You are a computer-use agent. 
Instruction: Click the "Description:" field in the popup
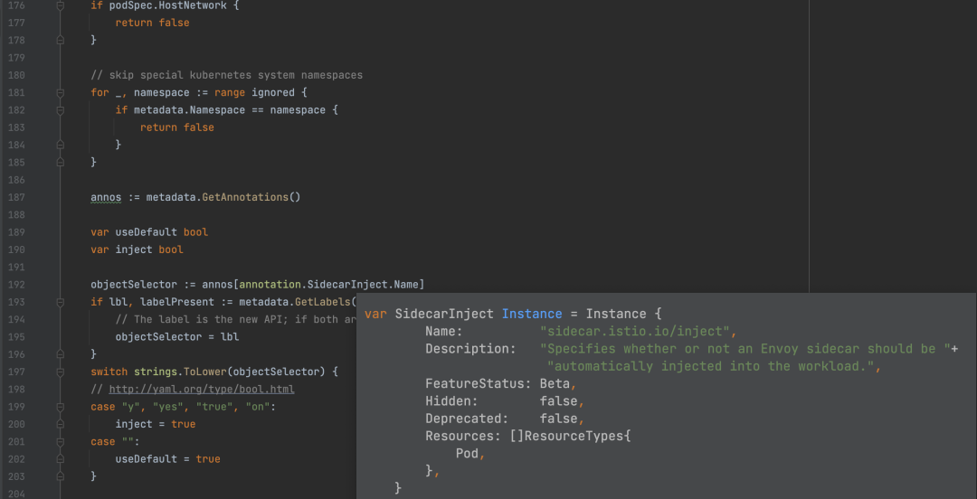coord(470,349)
